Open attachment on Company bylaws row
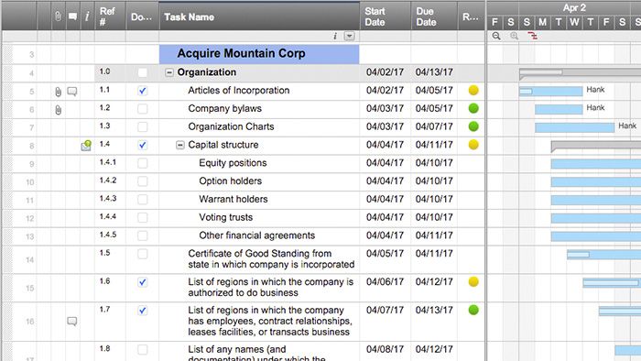 tap(58, 110)
